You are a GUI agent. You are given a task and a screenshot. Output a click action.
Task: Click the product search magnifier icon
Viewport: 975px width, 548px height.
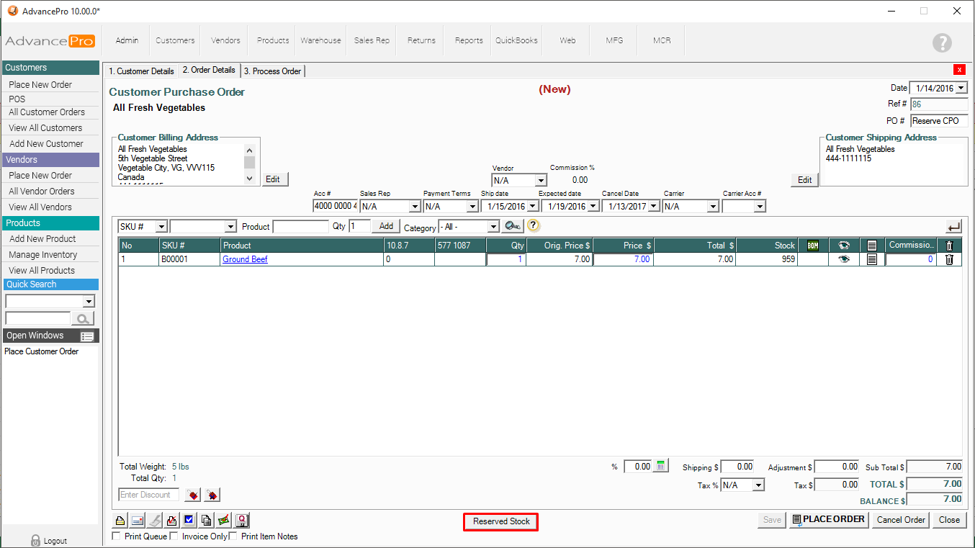pos(513,226)
